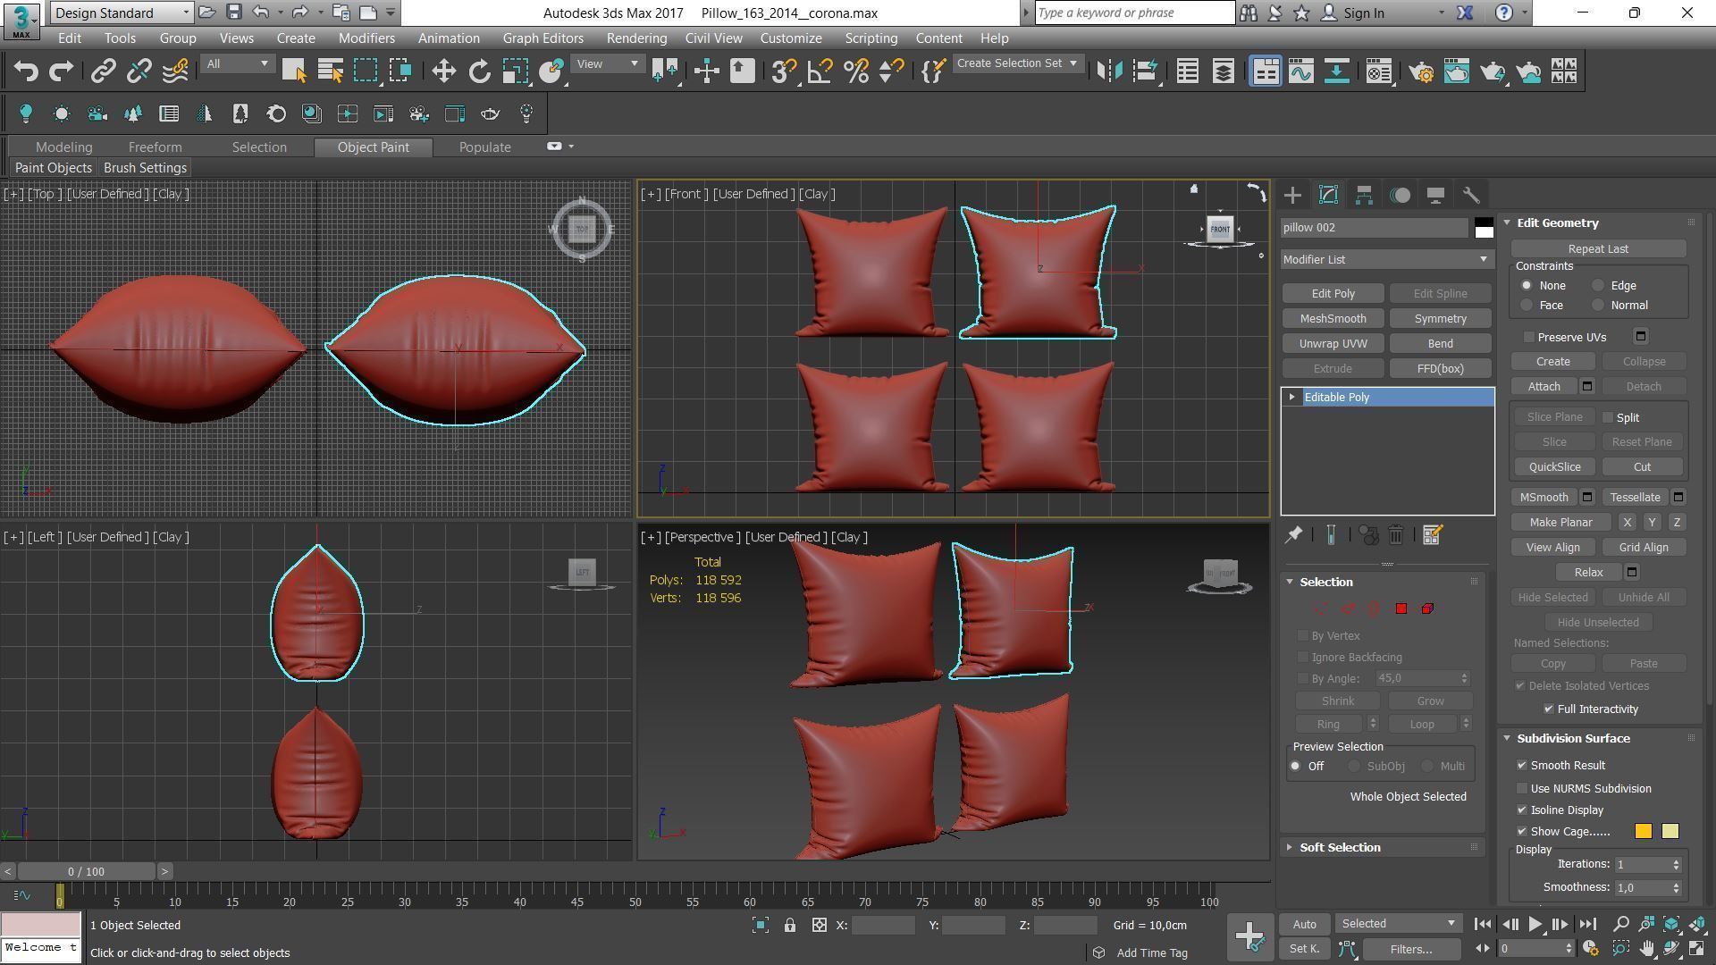Open the Modifiers menu

coord(366,38)
